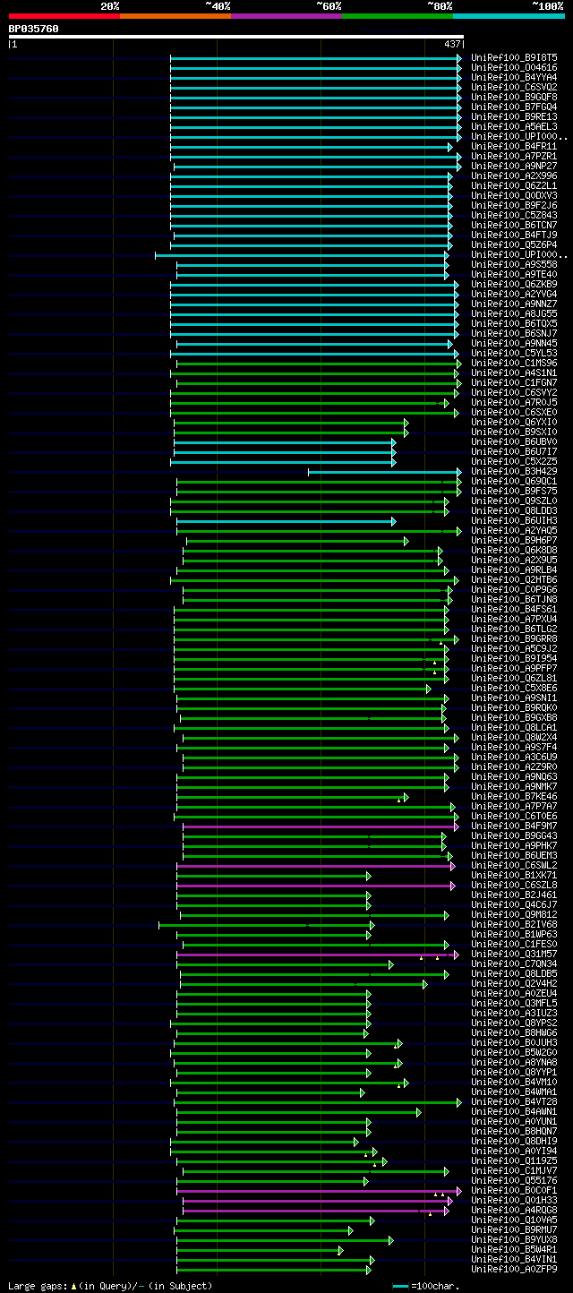Select label UniRef100_Q5Z6P4

514,244
